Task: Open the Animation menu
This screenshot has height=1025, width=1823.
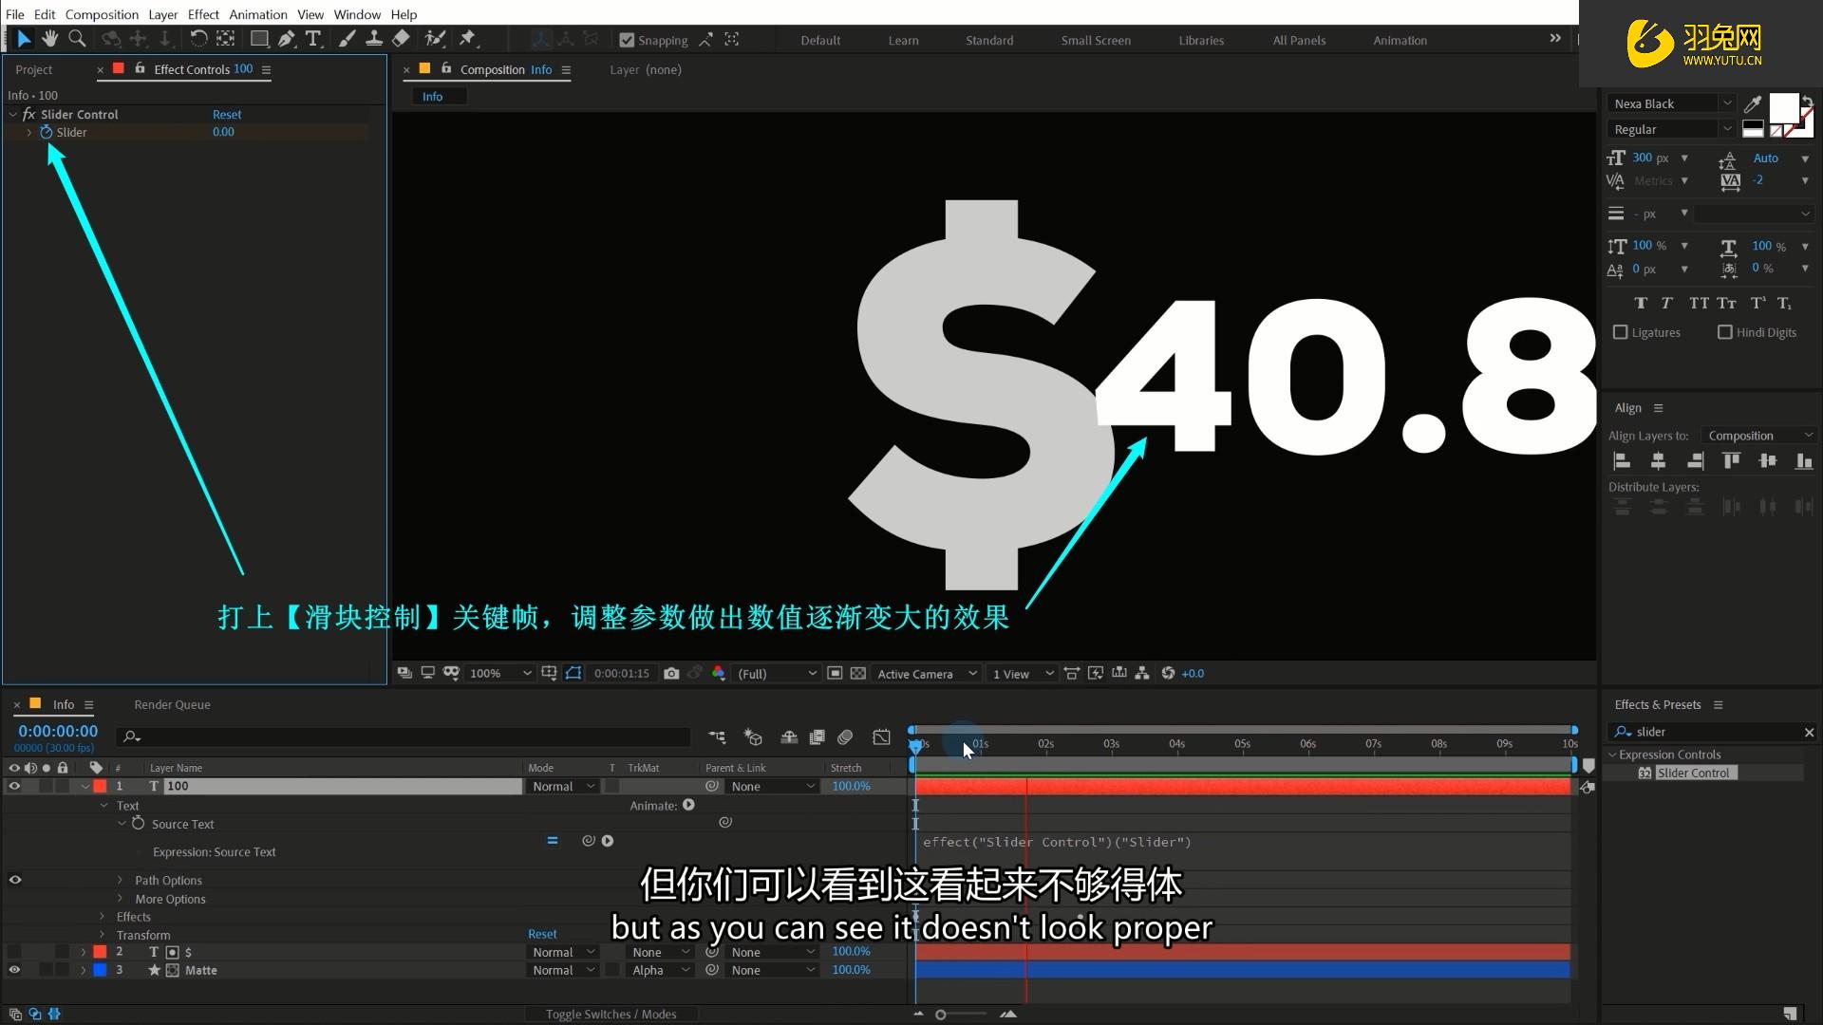Action: click(x=257, y=14)
